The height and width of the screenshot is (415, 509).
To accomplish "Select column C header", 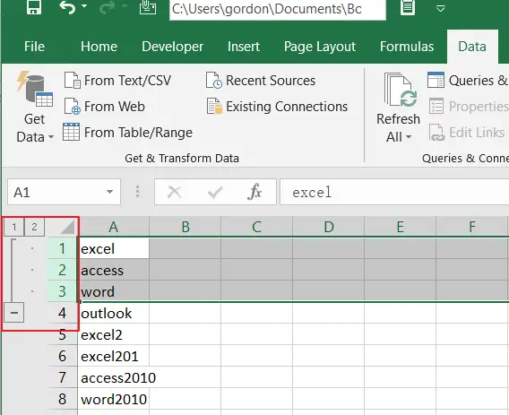I will tap(257, 227).
